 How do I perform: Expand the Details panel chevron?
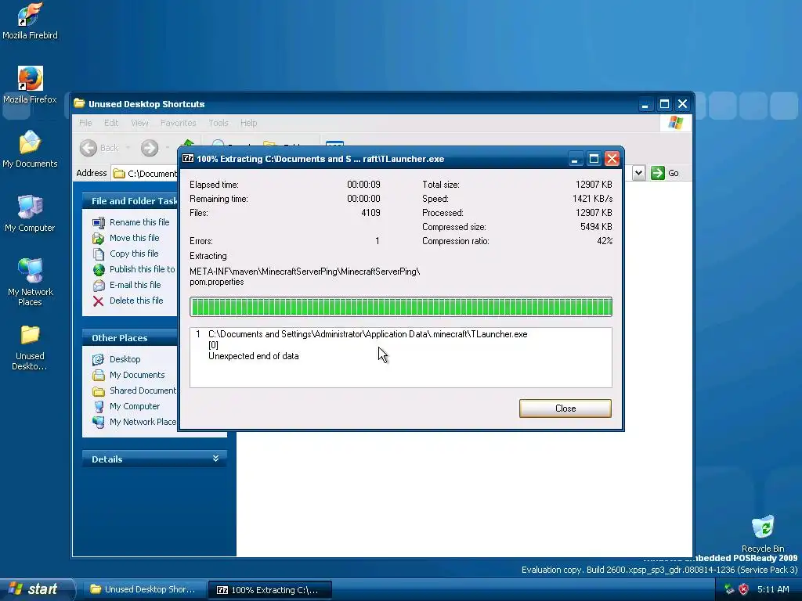(216, 459)
